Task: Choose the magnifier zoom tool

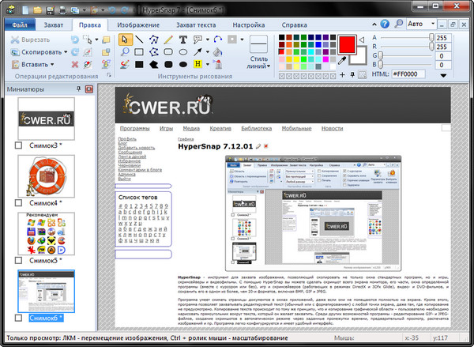Action: tap(125, 51)
